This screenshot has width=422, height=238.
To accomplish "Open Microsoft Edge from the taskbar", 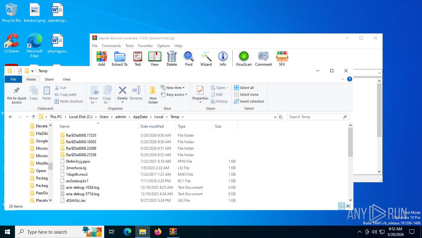I will point(128,232).
